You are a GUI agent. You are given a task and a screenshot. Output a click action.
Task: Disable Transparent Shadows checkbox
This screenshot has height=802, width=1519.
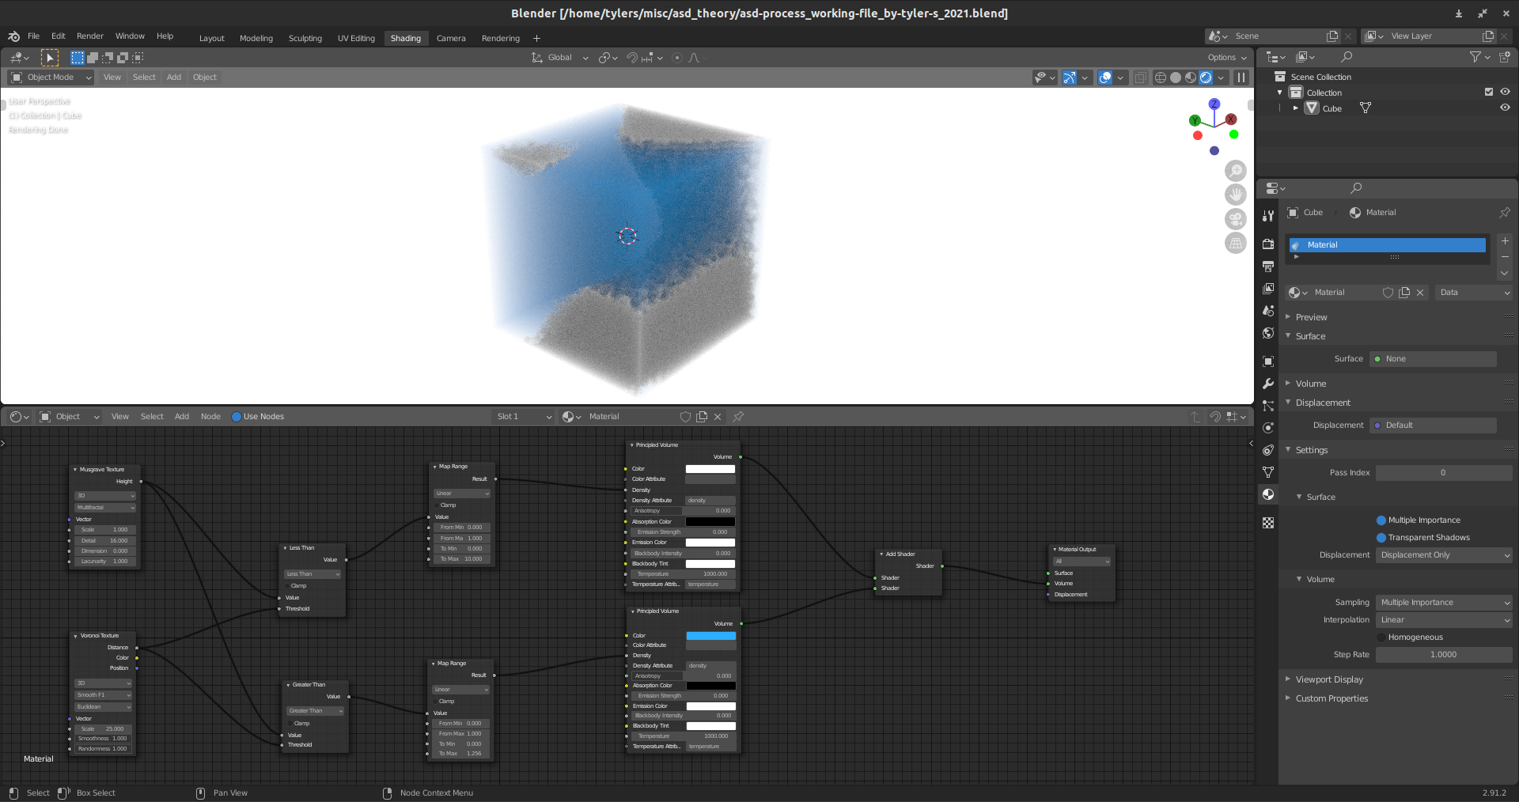(1381, 538)
